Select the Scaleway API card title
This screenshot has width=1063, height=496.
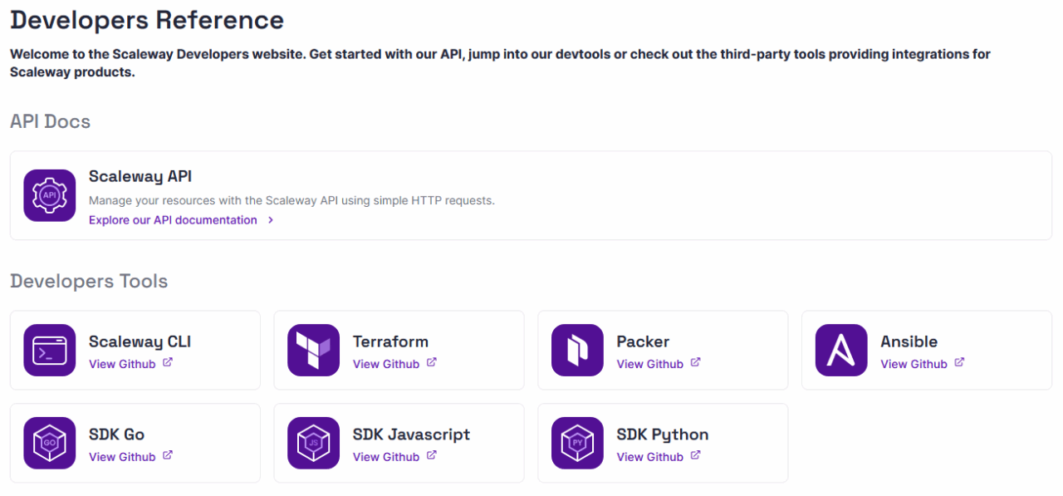tap(140, 176)
